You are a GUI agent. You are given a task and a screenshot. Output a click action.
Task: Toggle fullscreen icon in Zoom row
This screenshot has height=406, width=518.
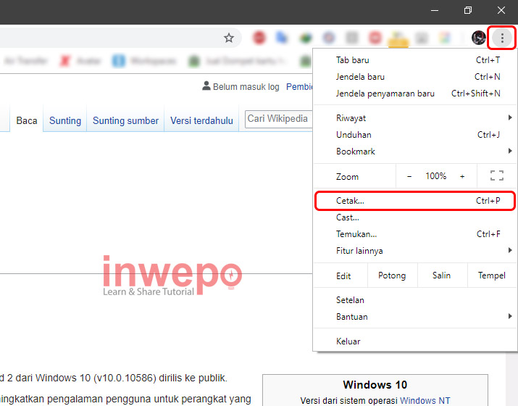coord(497,176)
